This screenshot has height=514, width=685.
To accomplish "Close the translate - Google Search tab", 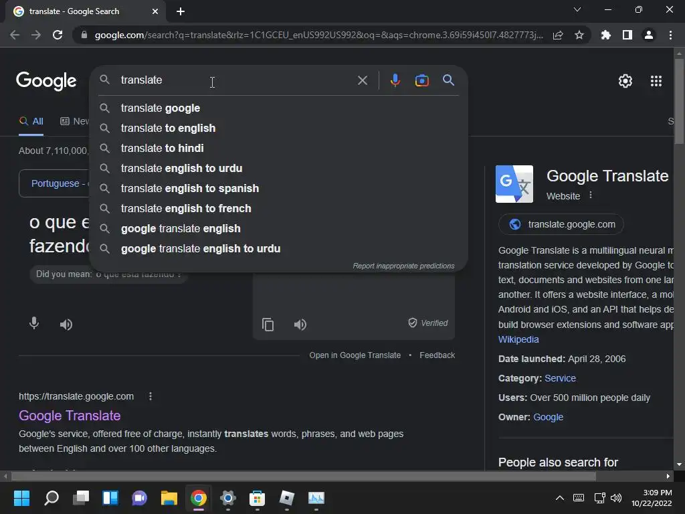I will pyautogui.click(x=155, y=11).
